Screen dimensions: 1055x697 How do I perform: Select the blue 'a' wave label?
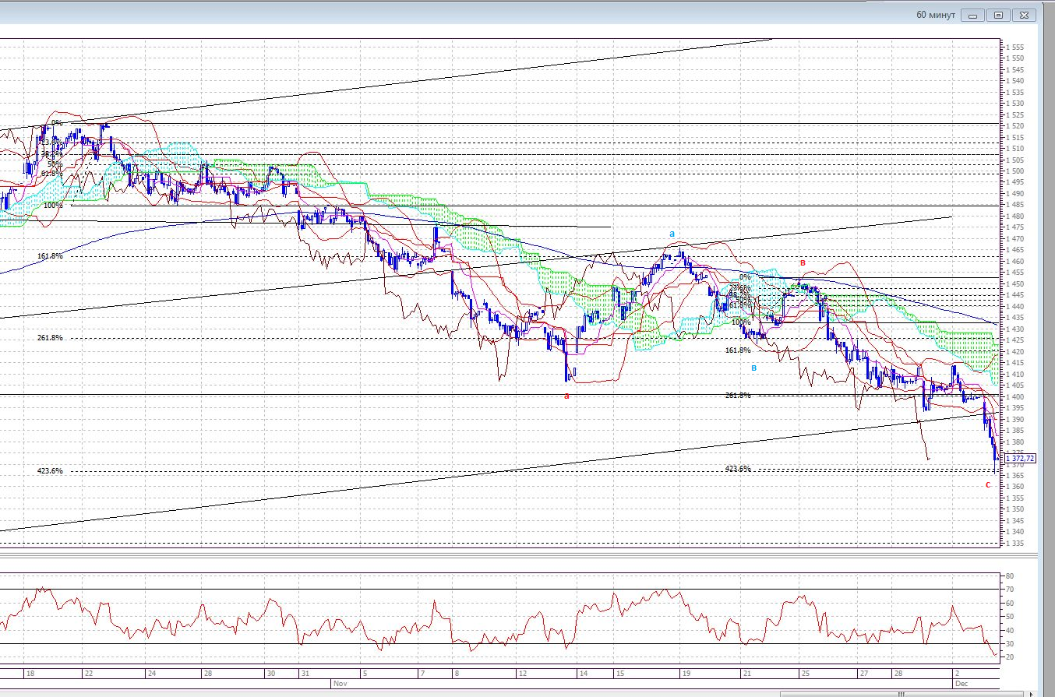(x=672, y=234)
